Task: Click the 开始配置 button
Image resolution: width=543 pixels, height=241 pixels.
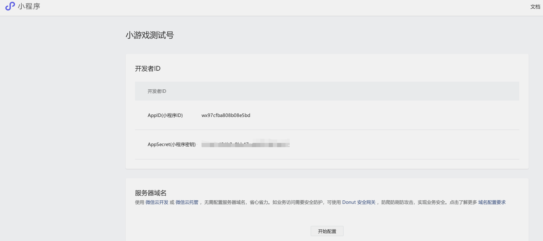Action: click(327, 231)
